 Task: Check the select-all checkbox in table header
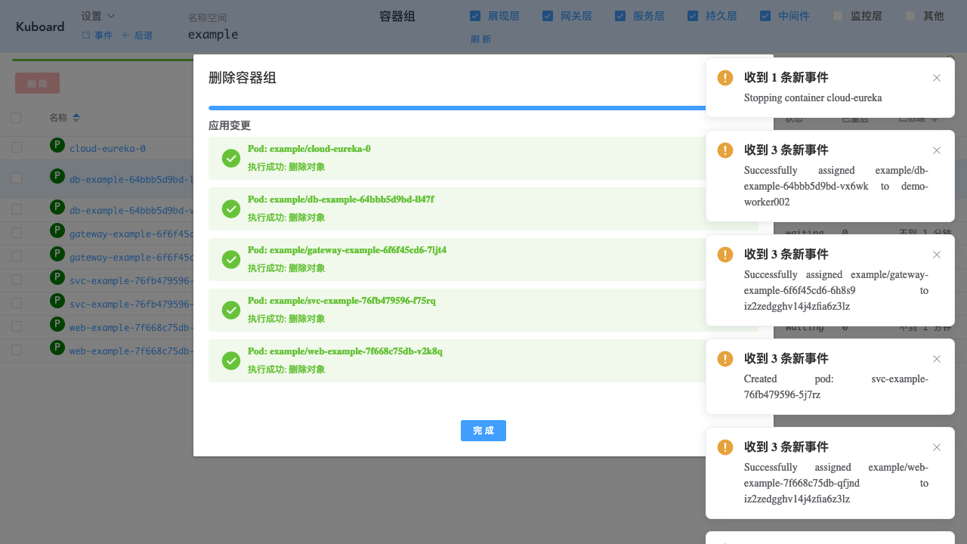point(17,118)
